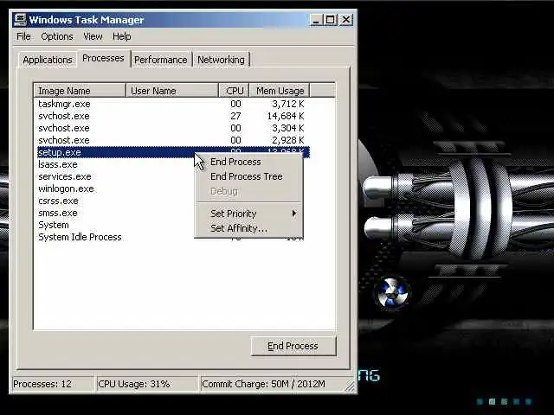Click the End Process button at the bottom
This screenshot has width=554, height=415.
click(293, 346)
